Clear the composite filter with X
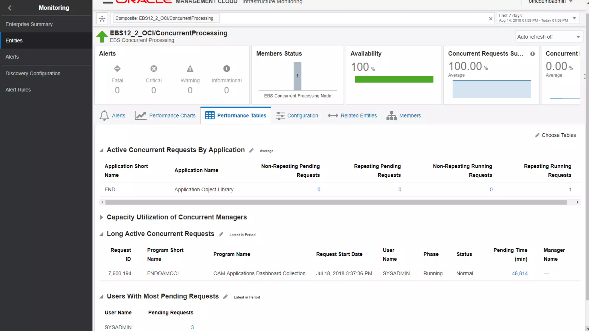Screen dimensions: 589x331 point(491,19)
